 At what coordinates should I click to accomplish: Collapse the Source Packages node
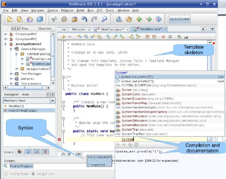coord(11,49)
